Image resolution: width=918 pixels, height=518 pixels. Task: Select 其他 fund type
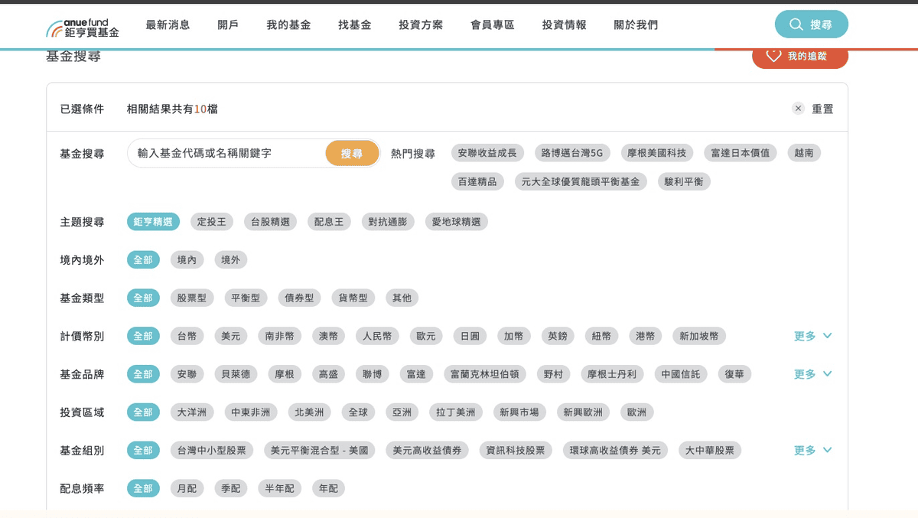click(402, 298)
